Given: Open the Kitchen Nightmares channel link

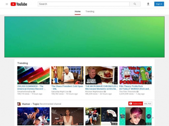Looking at the screenshot, I should [x=94, y=92].
